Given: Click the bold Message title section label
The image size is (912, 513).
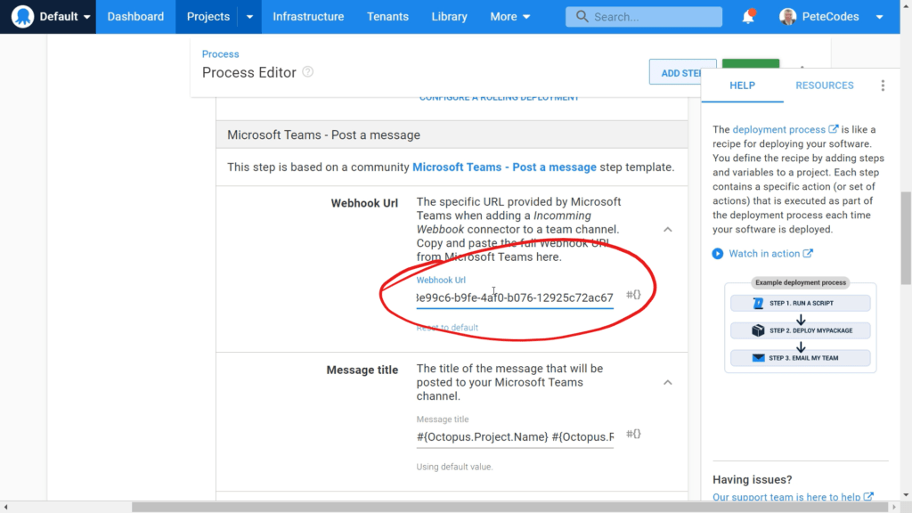Looking at the screenshot, I should tap(362, 370).
